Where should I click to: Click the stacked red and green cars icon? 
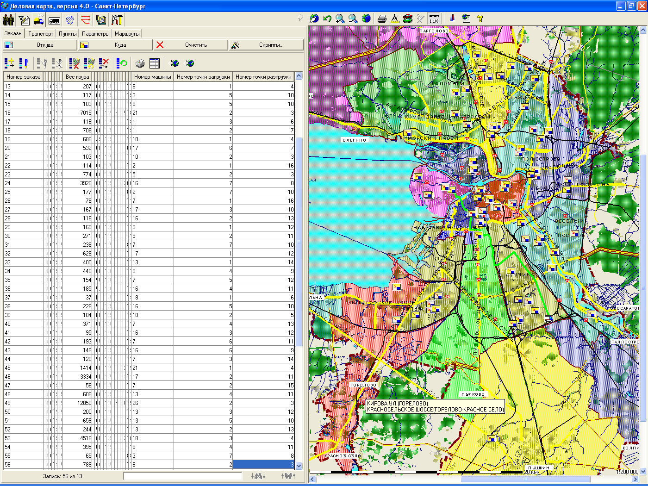(408, 19)
